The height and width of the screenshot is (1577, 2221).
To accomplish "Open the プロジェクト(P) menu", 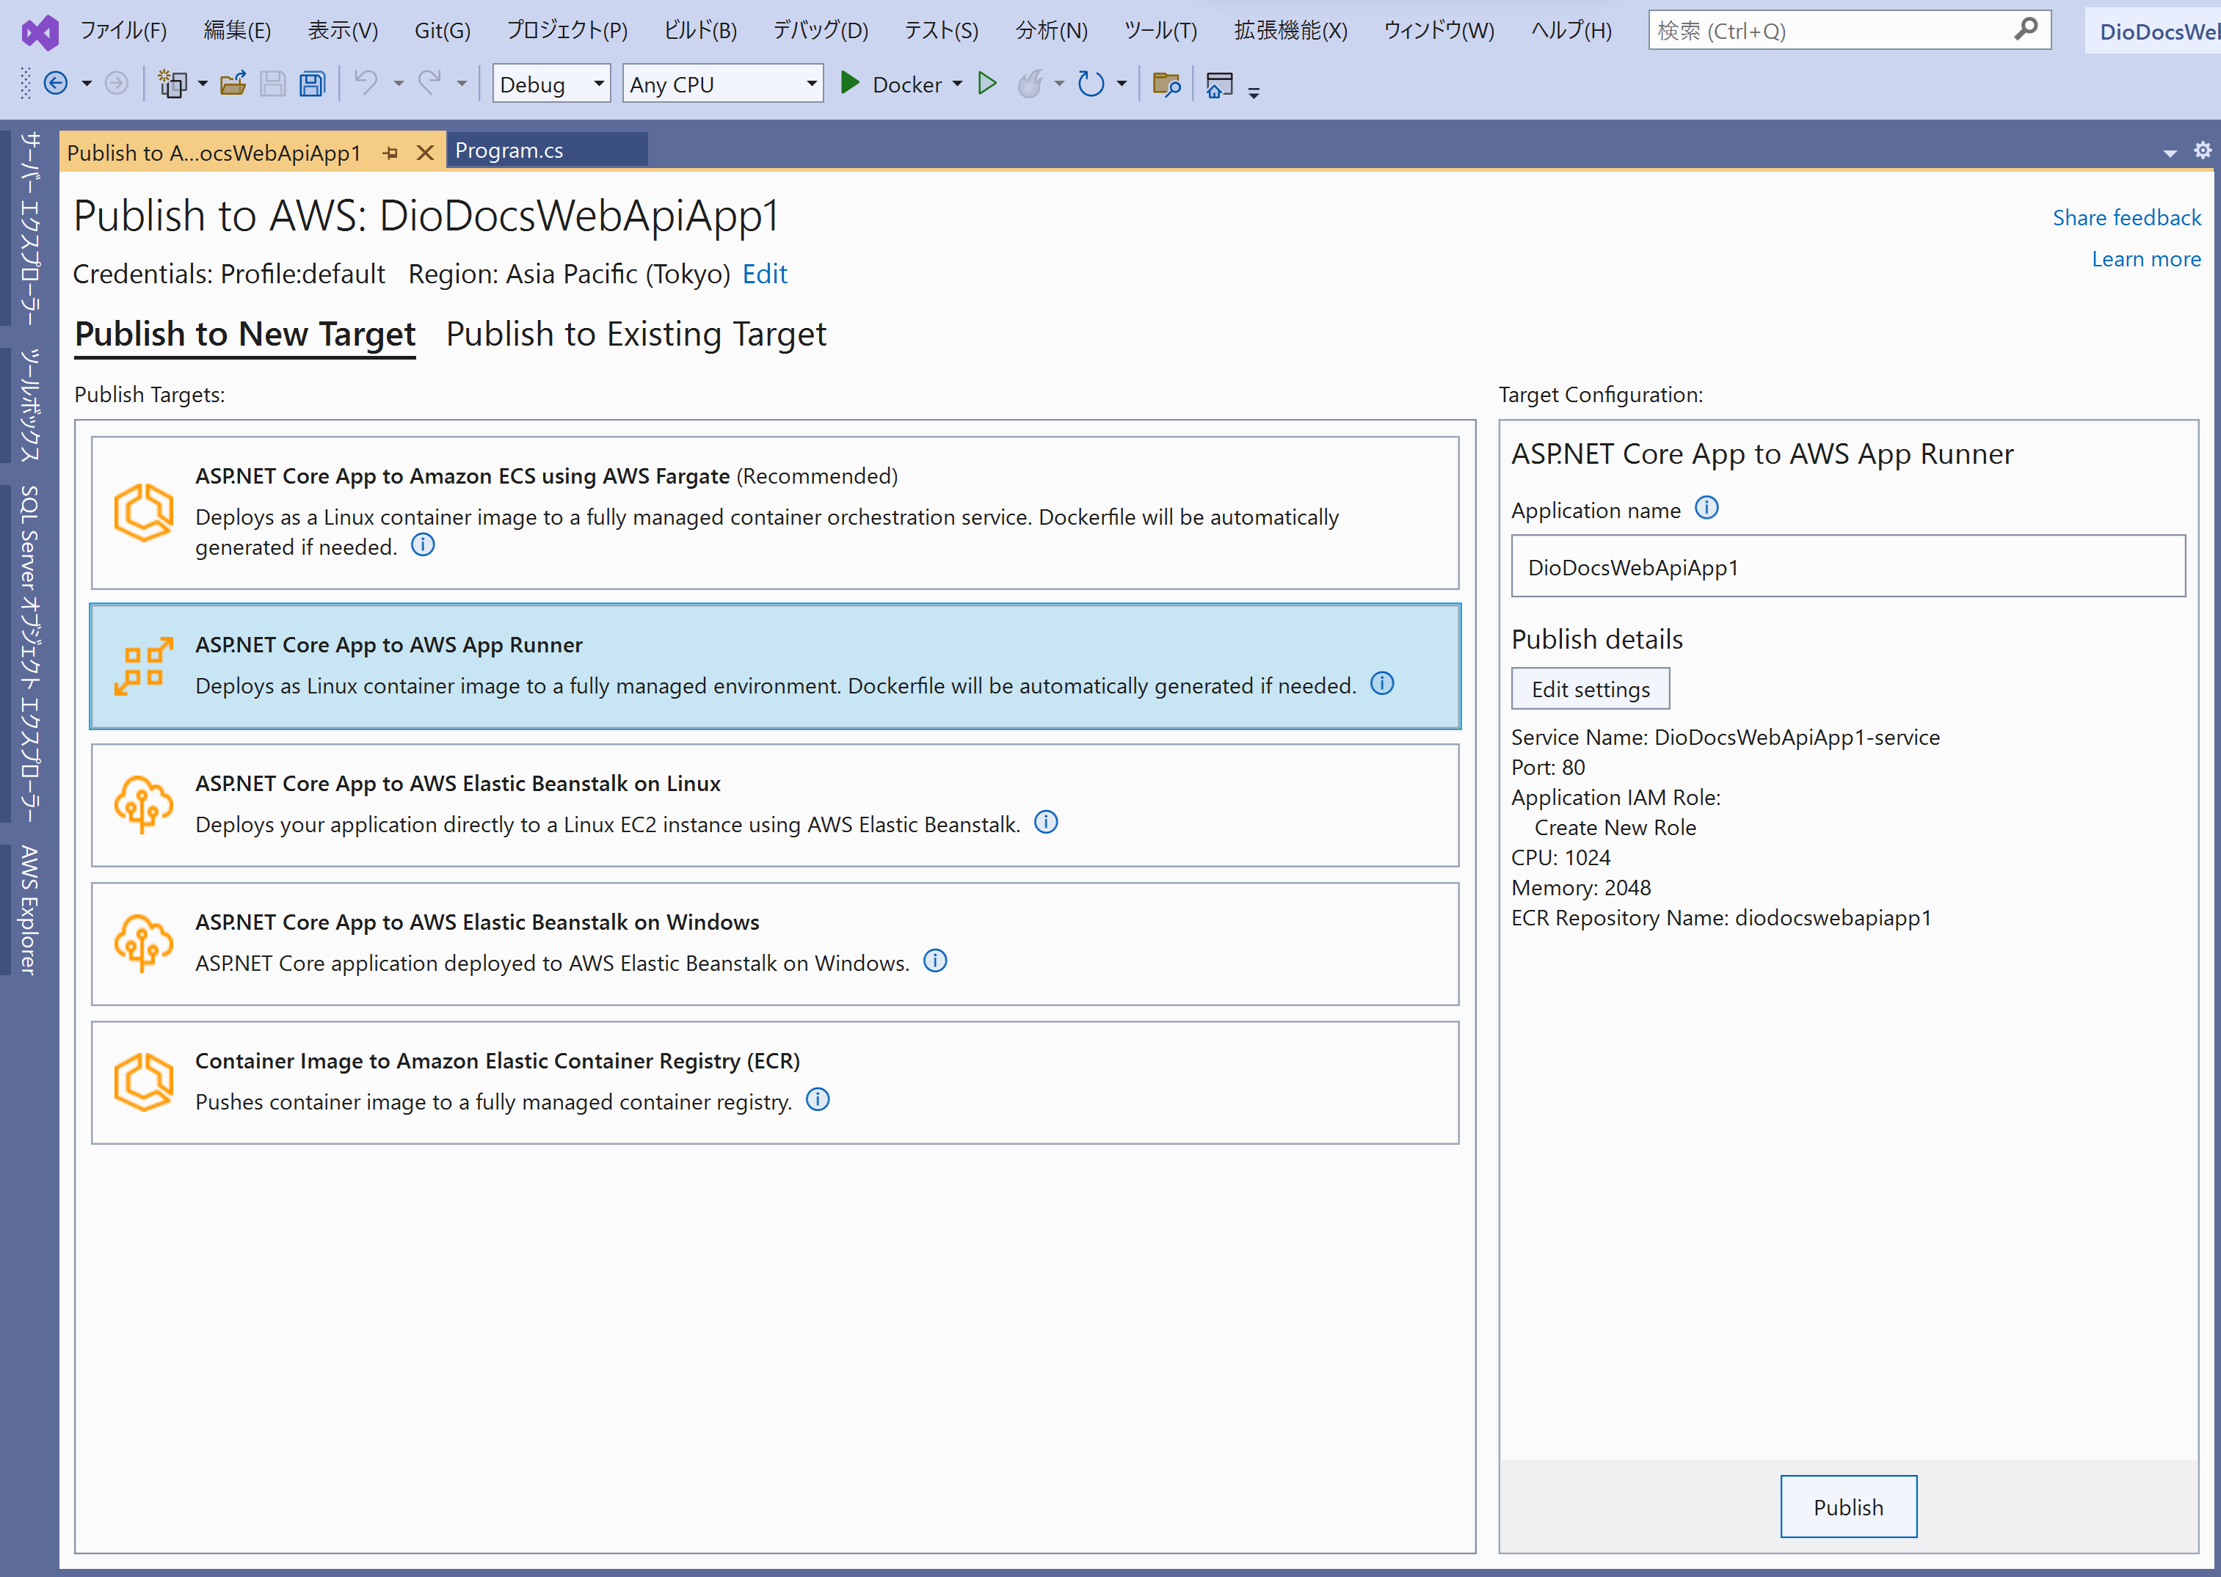I will (567, 31).
